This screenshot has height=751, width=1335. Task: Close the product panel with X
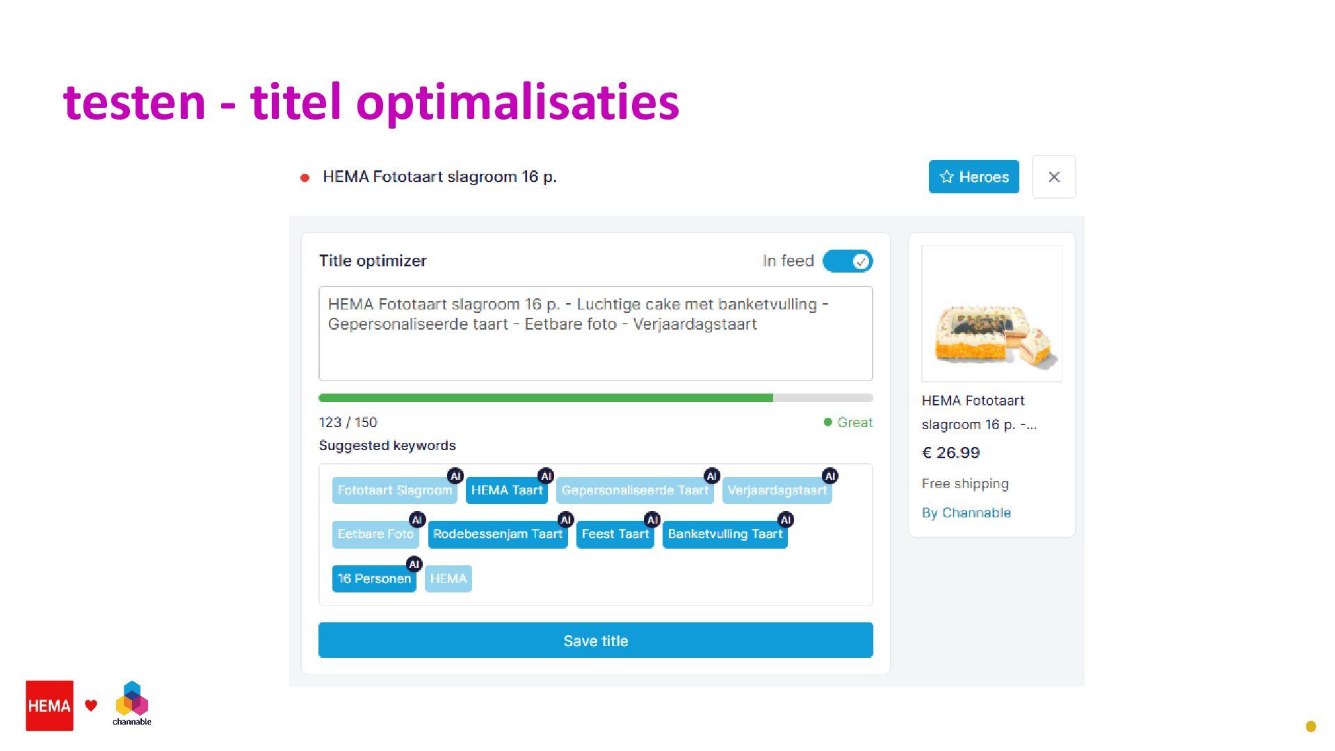coord(1053,177)
